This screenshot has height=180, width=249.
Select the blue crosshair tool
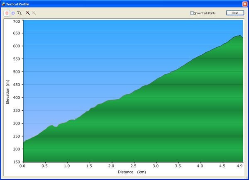(x=13, y=13)
